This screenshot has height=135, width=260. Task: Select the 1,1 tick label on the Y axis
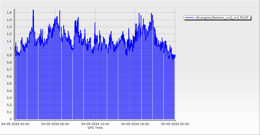[9, 41]
